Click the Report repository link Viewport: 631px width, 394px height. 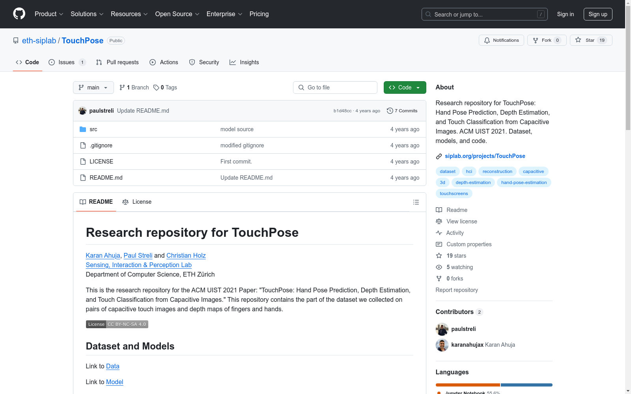point(457,290)
